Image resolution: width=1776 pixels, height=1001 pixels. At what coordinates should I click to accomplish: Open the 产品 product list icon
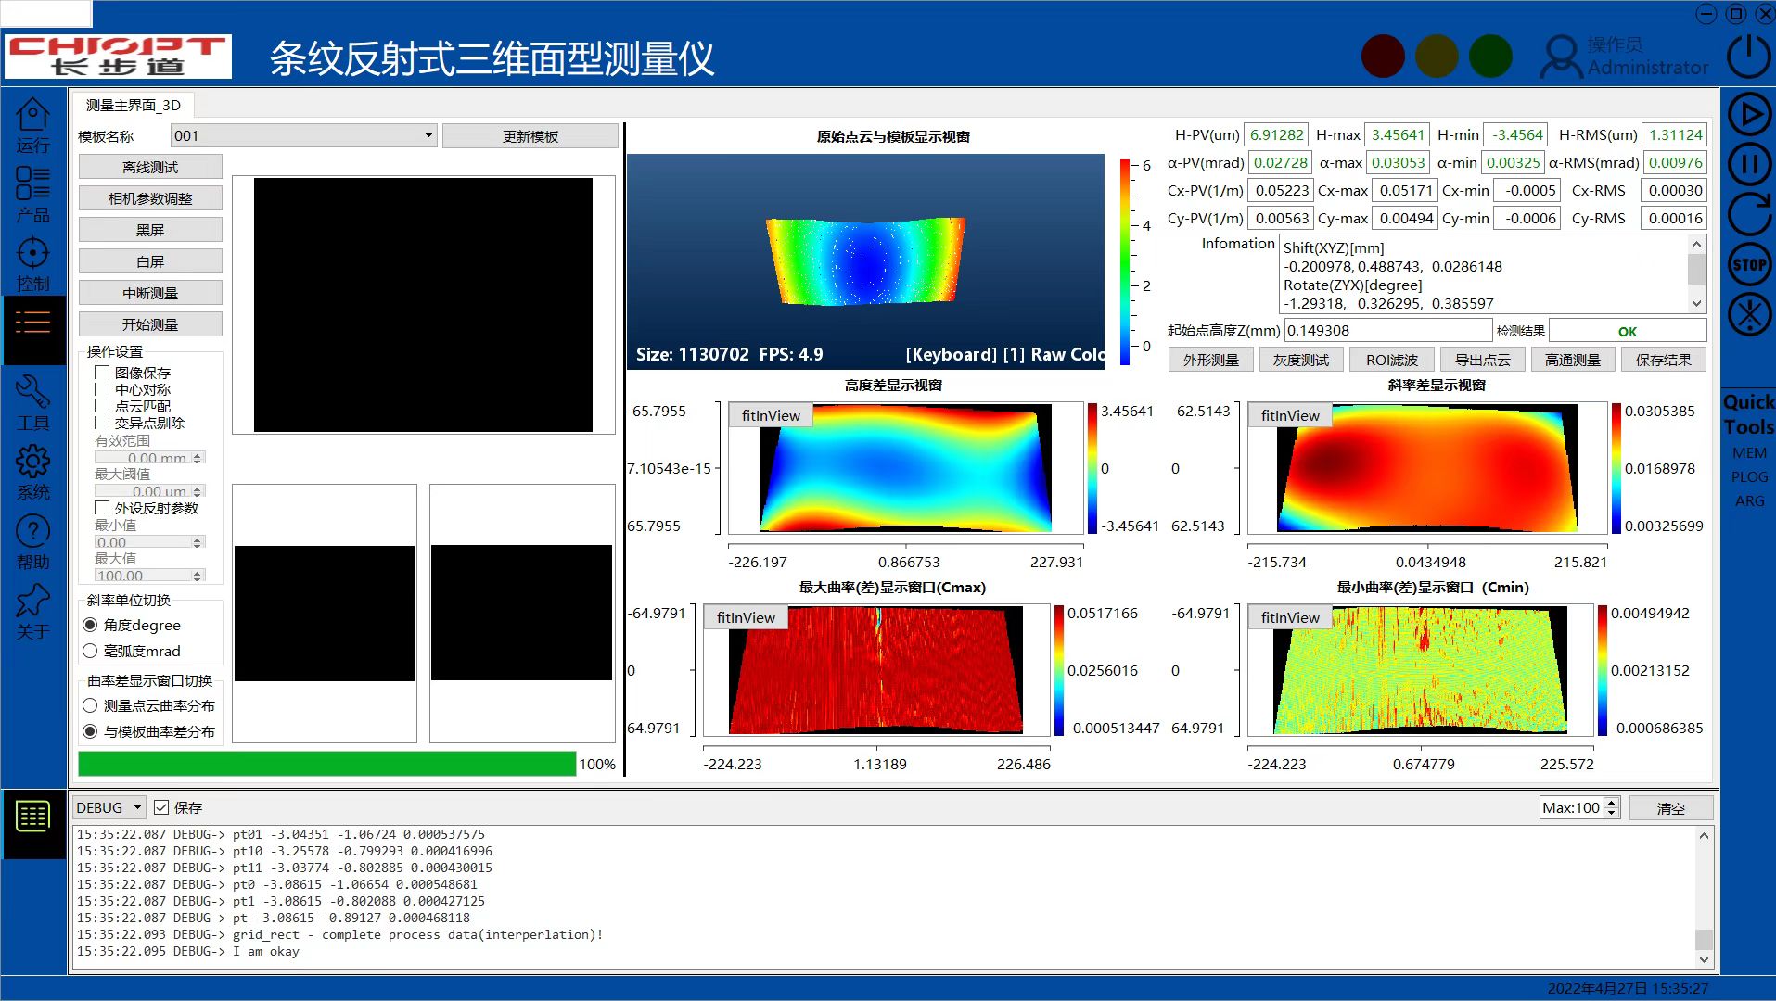click(32, 184)
